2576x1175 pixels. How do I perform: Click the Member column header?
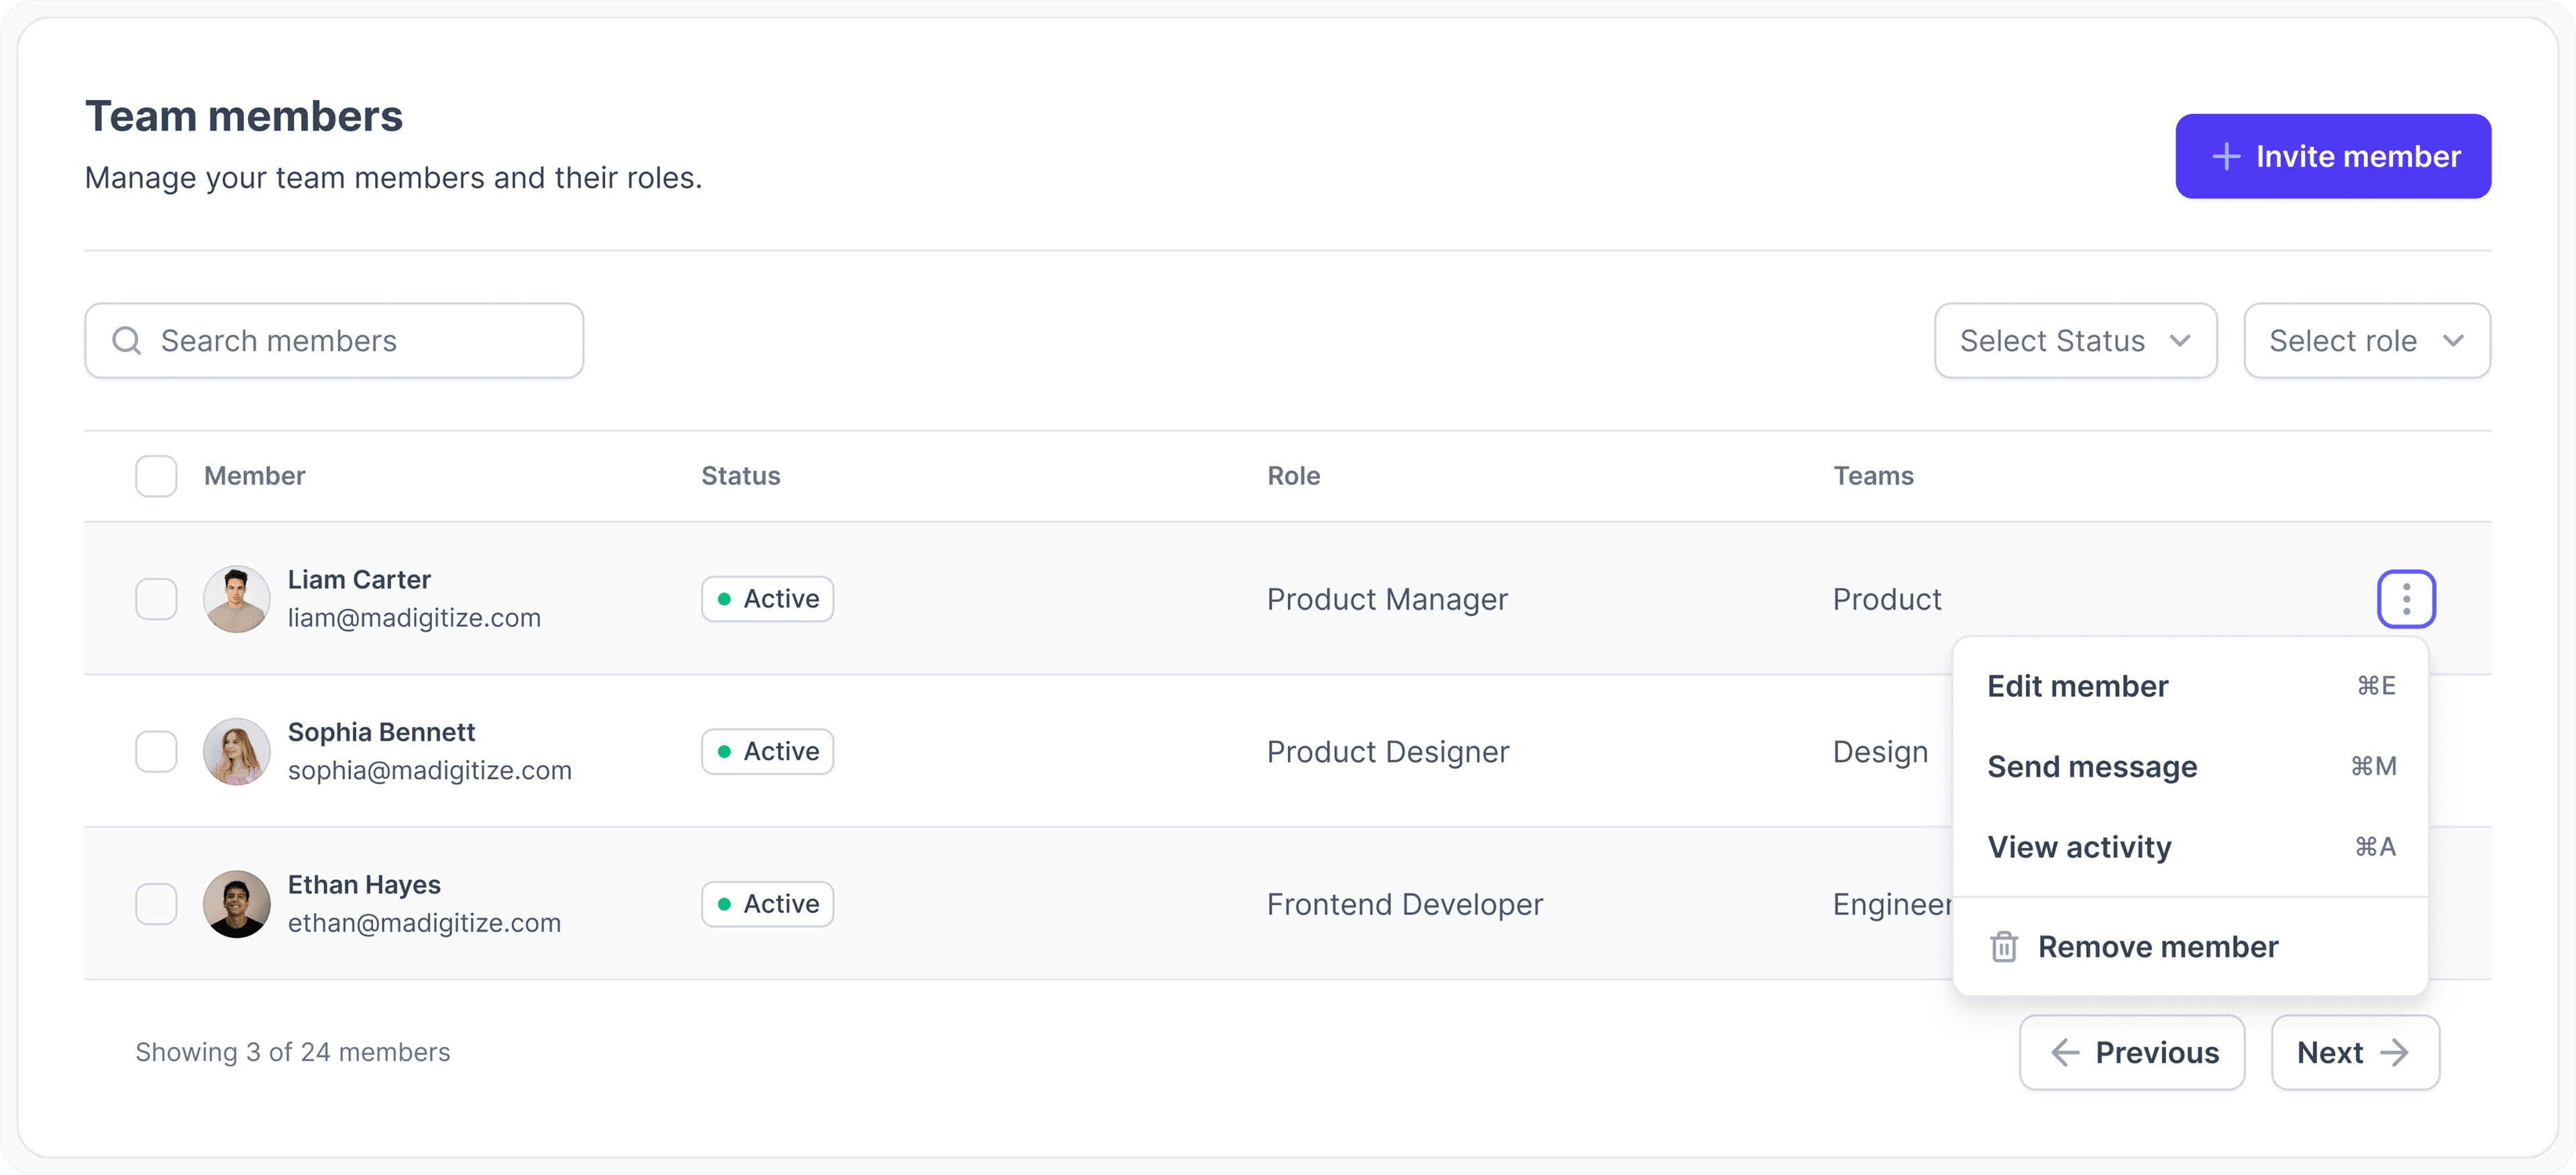254,476
